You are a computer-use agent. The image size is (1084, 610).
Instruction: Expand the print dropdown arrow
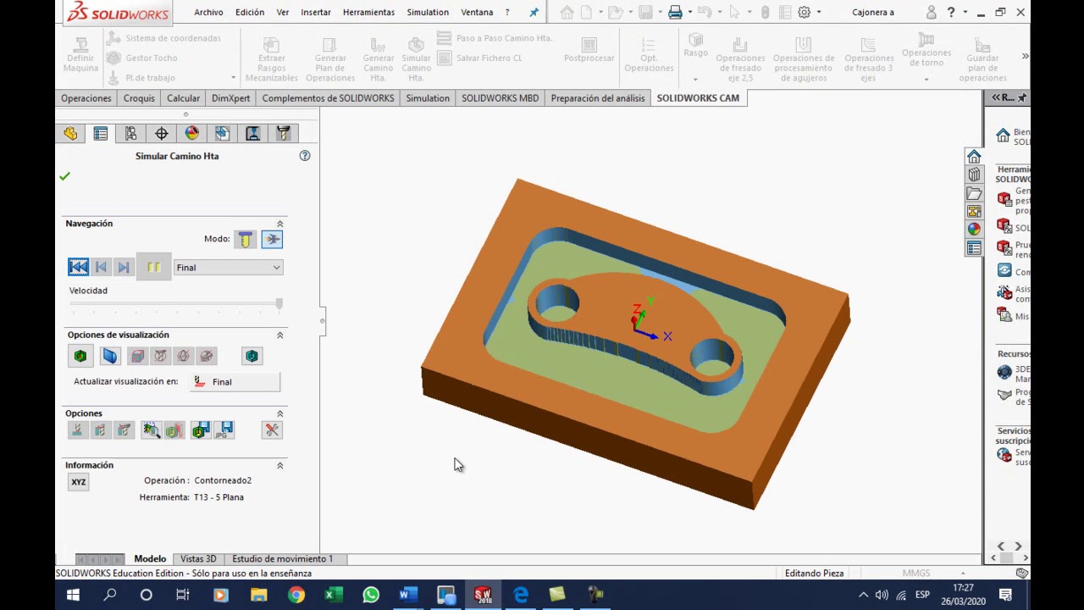coord(690,13)
